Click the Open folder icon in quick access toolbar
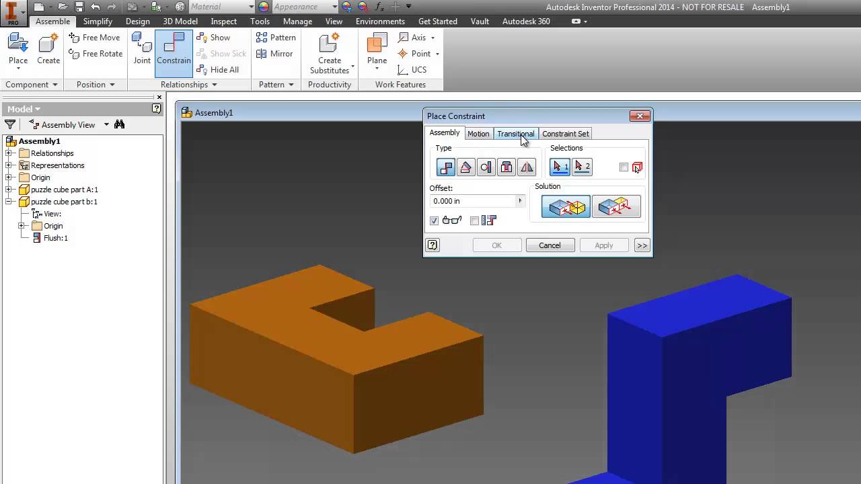The height and width of the screenshot is (484, 861). pyautogui.click(x=63, y=7)
